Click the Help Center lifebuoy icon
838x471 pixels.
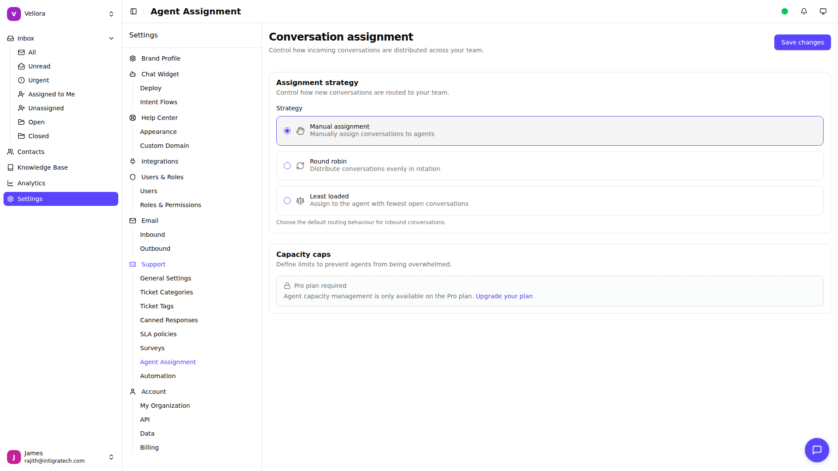click(133, 118)
